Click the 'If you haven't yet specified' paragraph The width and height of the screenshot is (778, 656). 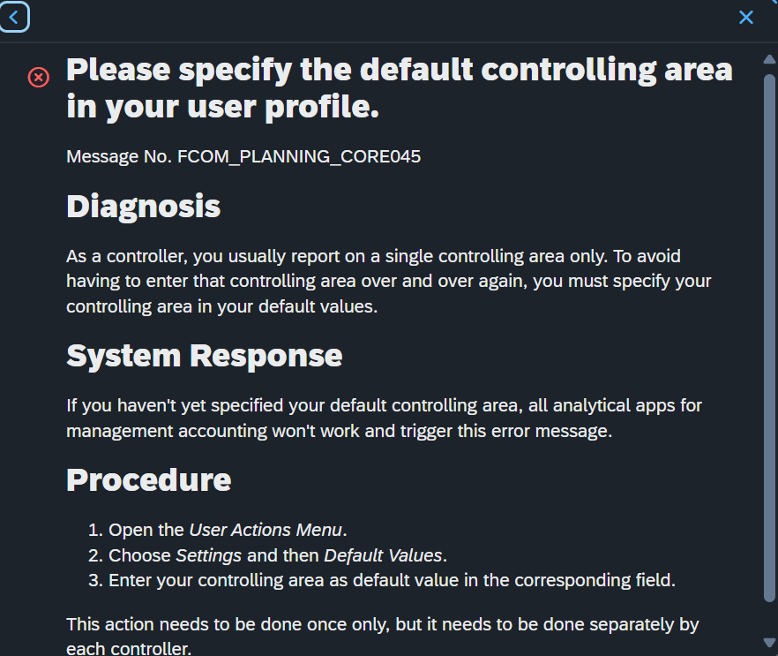click(384, 418)
